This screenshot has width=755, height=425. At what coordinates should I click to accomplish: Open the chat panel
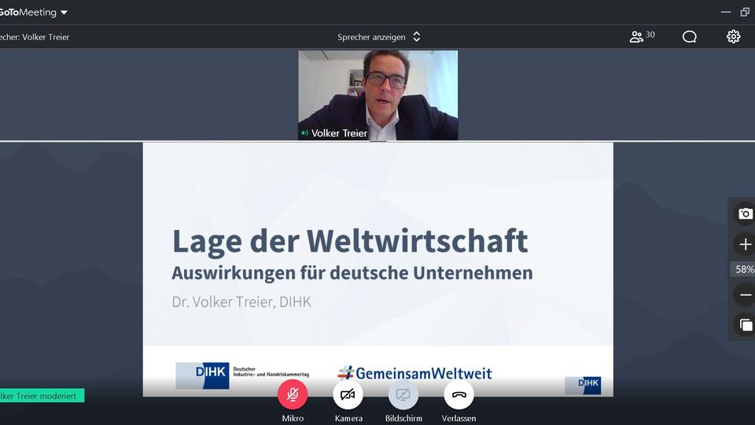690,37
